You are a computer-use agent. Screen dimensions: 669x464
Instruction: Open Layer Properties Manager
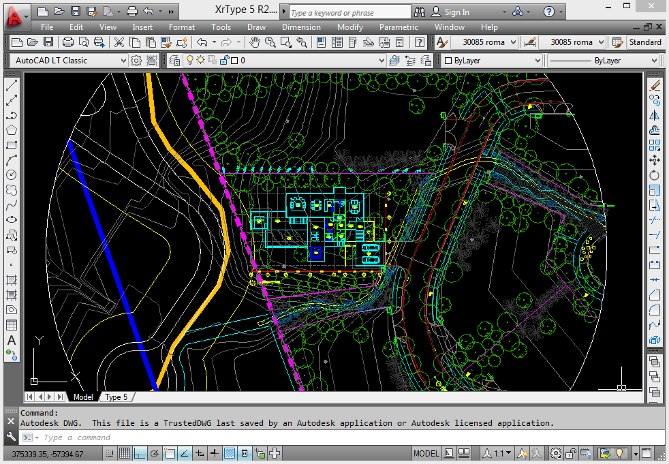pos(174,61)
